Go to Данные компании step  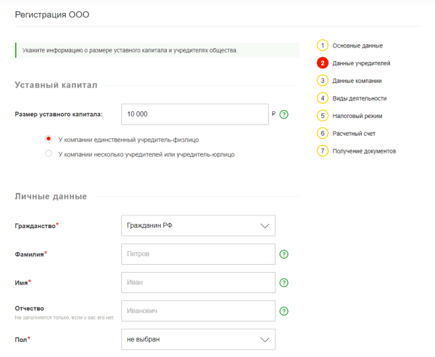pyautogui.click(x=357, y=81)
